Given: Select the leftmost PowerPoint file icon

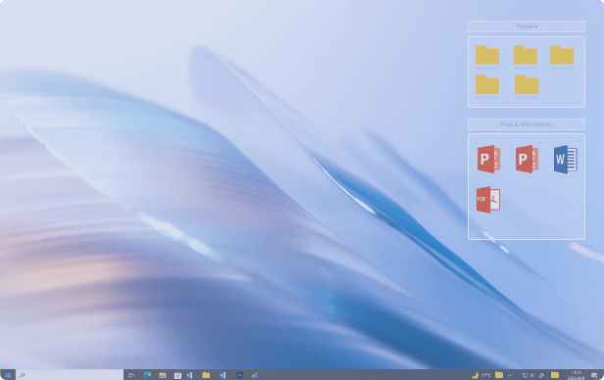Looking at the screenshot, I should tap(488, 159).
